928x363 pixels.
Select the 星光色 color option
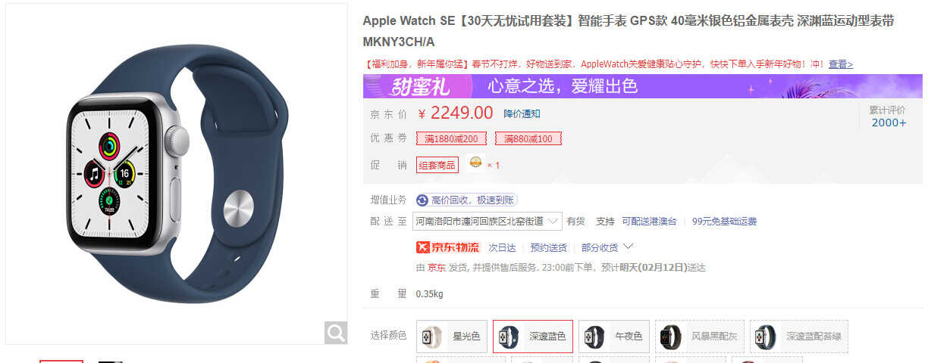pos(452,336)
